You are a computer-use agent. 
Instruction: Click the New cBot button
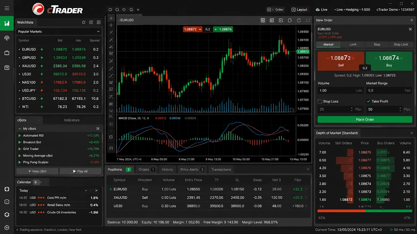pyautogui.click(x=37, y=171)
